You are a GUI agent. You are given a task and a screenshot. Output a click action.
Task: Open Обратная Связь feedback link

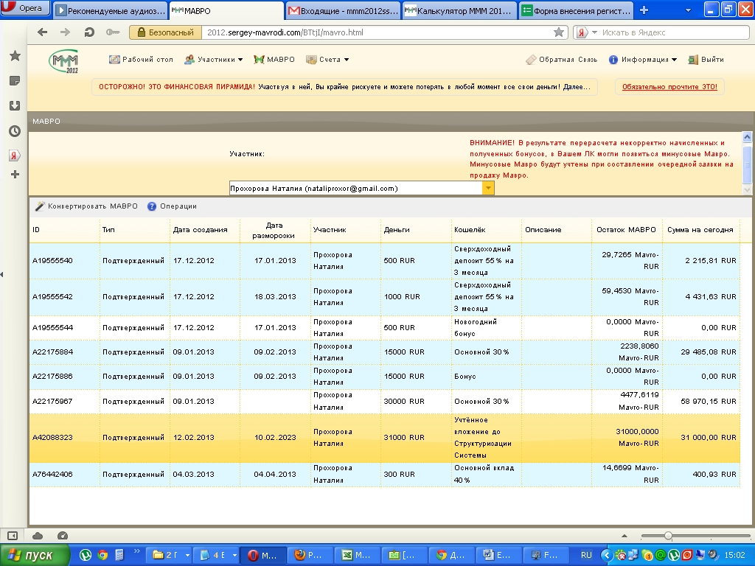[561, 60]
